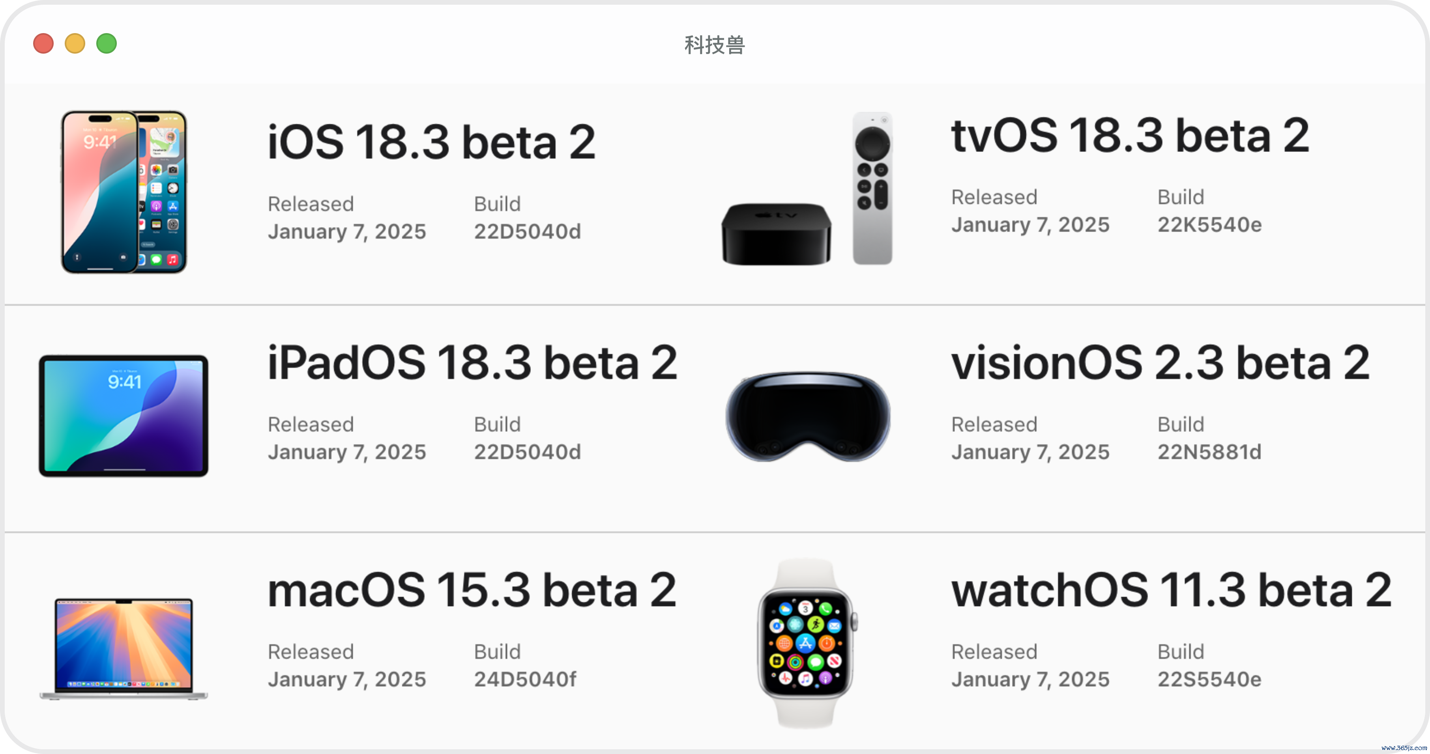The height and width of the screenshot is (754, 1430).
Task: Select tvOS build number 22K5540e
Action: 1209,225
